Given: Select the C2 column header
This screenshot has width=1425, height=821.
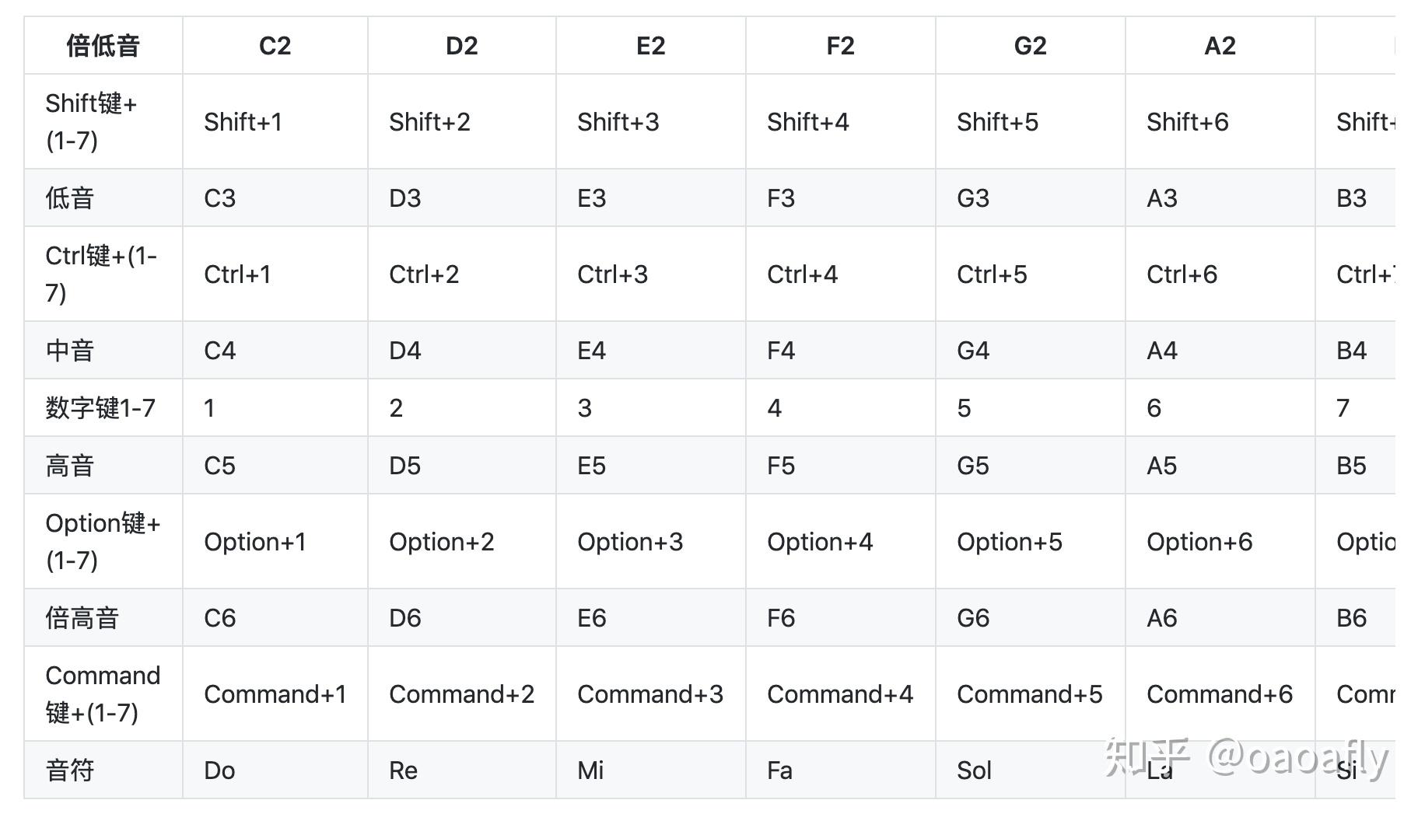Looking at the screenshot, I should pyautogui.click(x=275, y=46).
